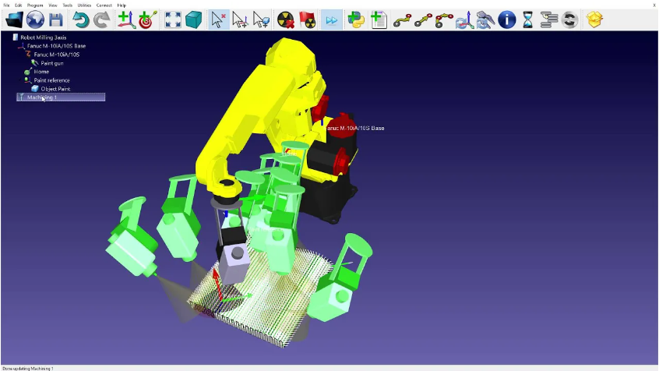
Task: Open the Utilities menu
Action: coord(84,5)
